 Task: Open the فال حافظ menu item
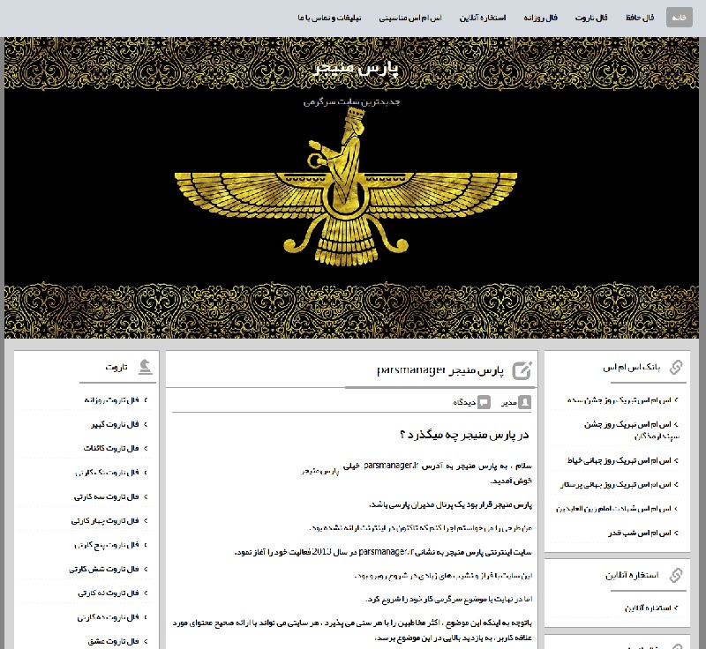[639, 18]
